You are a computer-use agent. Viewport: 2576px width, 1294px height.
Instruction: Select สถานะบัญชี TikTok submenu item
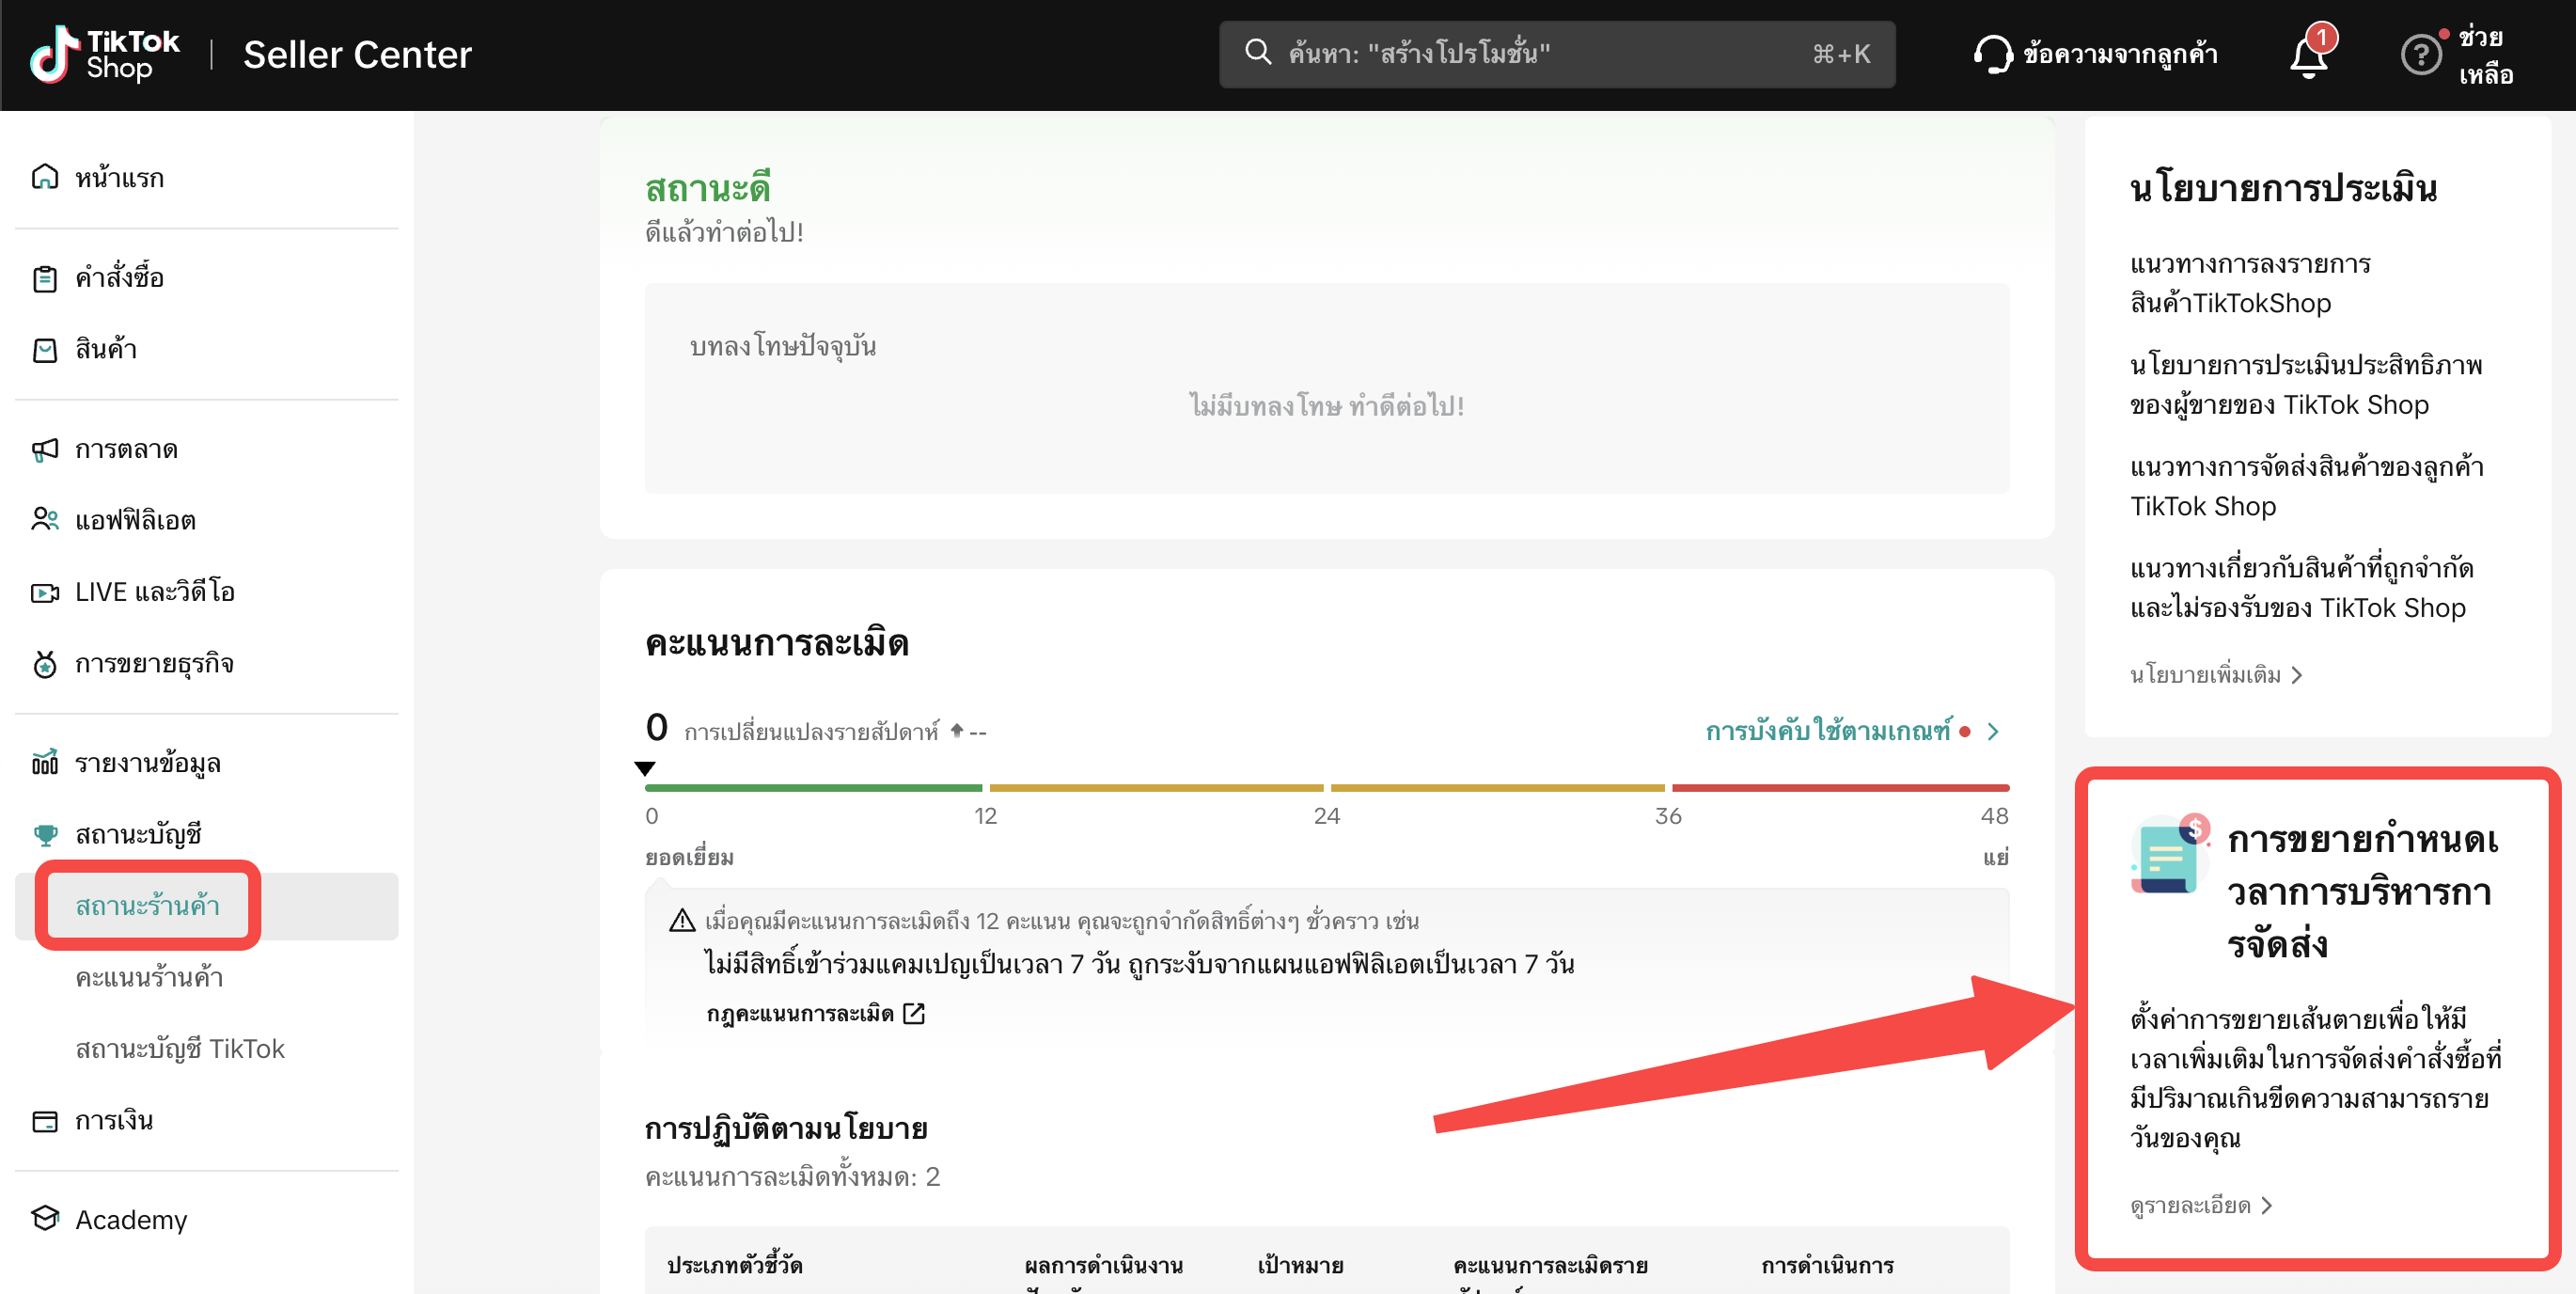180,1048
